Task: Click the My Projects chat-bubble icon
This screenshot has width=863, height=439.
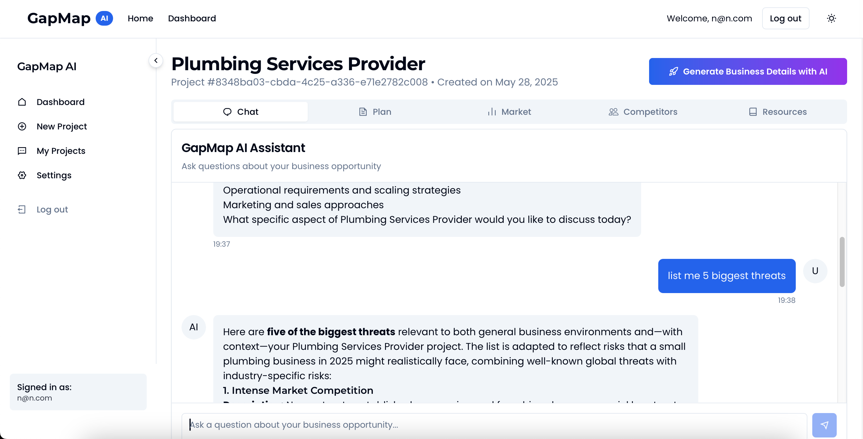Action: pyautogui.click(x=22, y=151)
